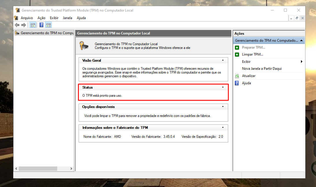Collapse the Status section

click(222, 87)
